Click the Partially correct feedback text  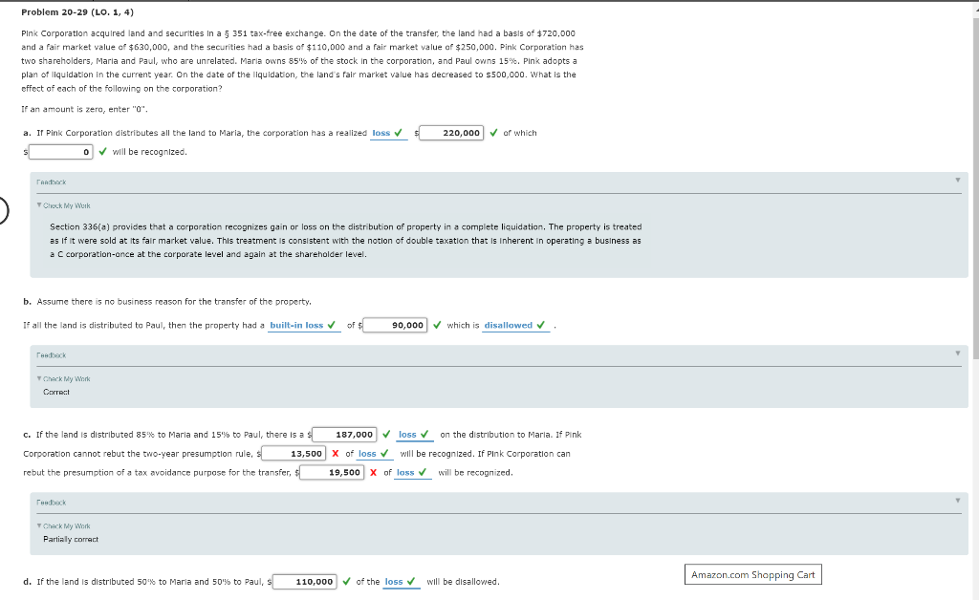coord(71,539)
